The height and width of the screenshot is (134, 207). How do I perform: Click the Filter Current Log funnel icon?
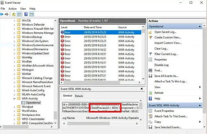(150, 54)
